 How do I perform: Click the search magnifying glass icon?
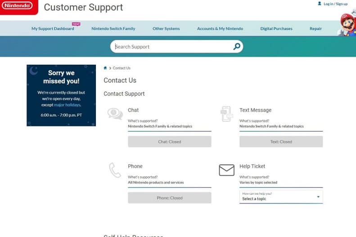[237, 47]
